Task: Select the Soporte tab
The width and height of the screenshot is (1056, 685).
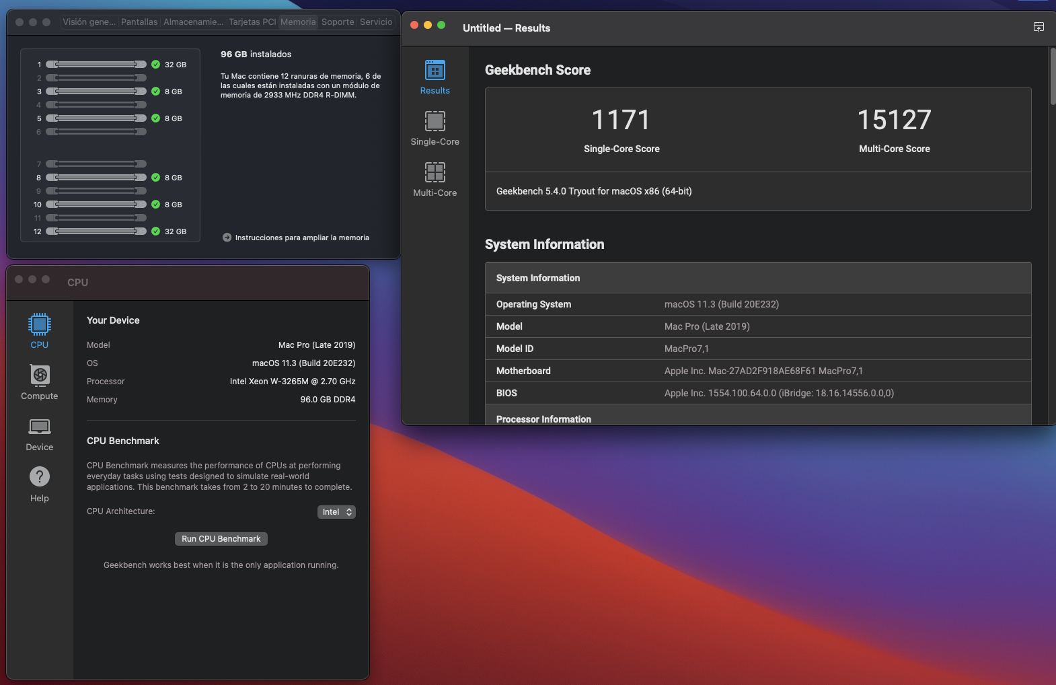Action: [338, 22]
